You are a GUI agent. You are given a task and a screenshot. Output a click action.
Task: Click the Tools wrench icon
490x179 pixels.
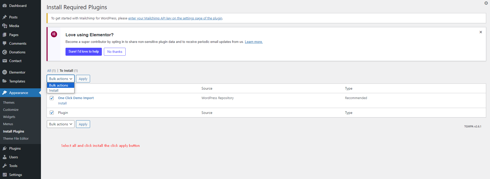click(x=5, y=166)
